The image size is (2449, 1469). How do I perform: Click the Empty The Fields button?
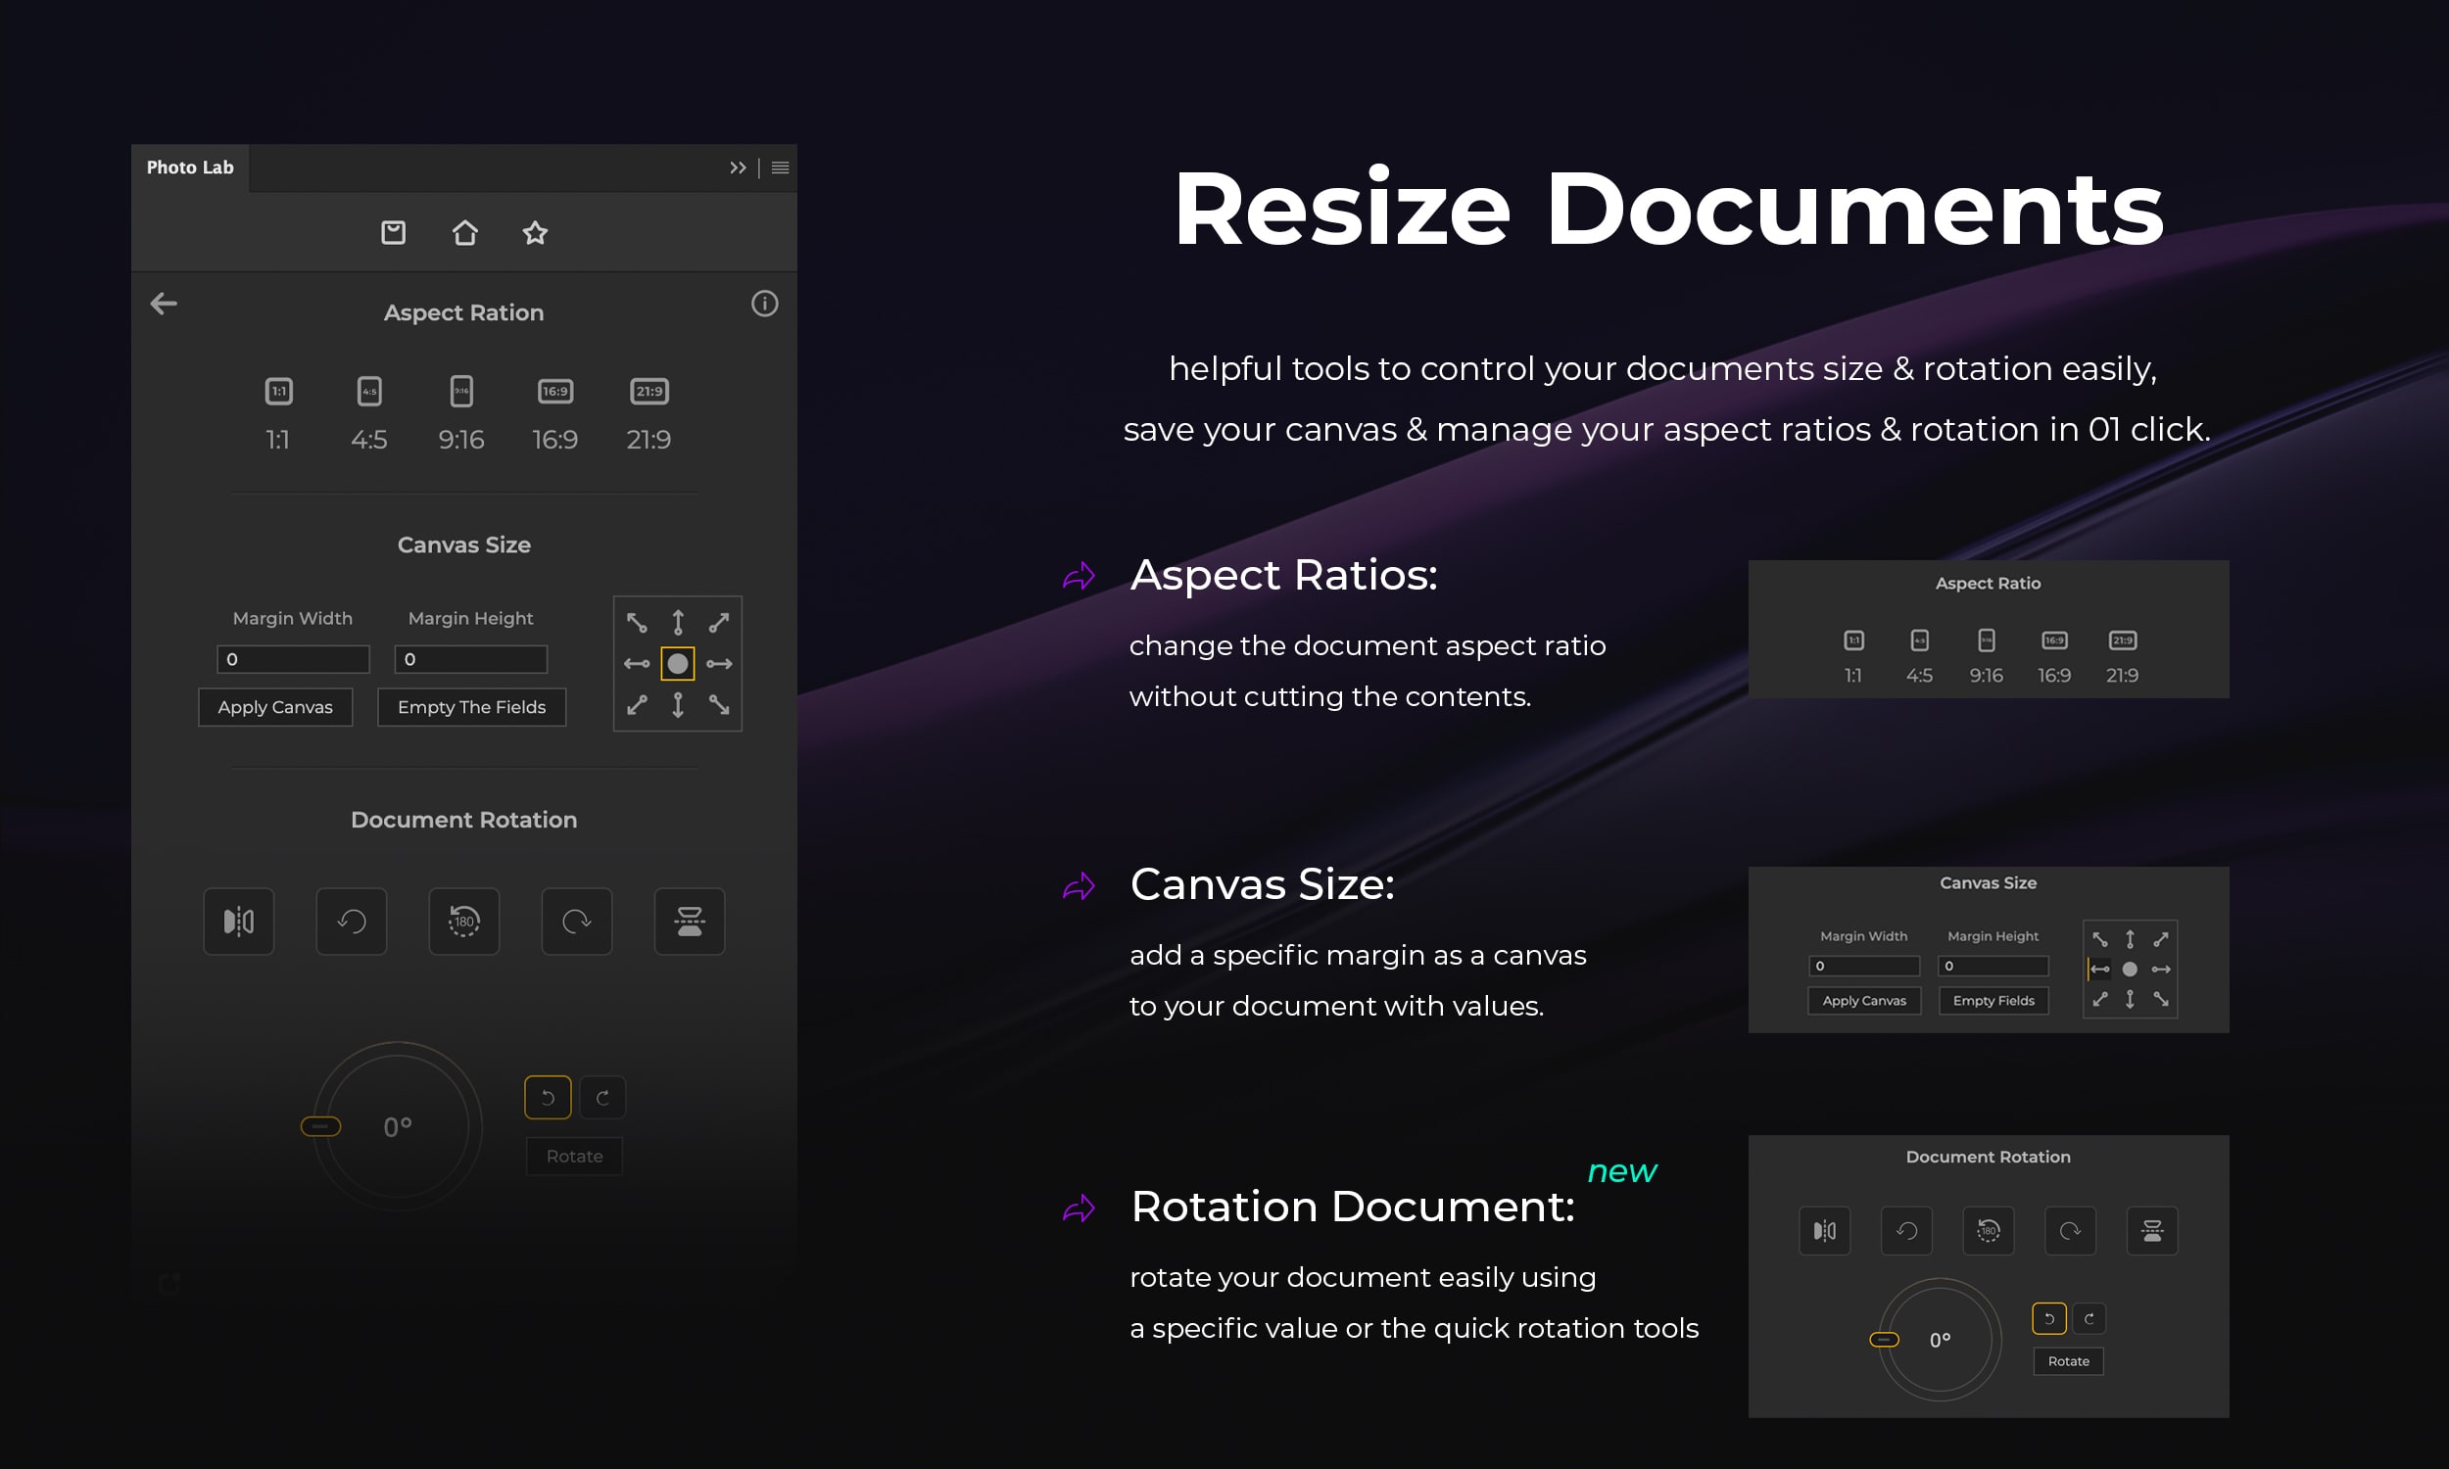(471, 707)
